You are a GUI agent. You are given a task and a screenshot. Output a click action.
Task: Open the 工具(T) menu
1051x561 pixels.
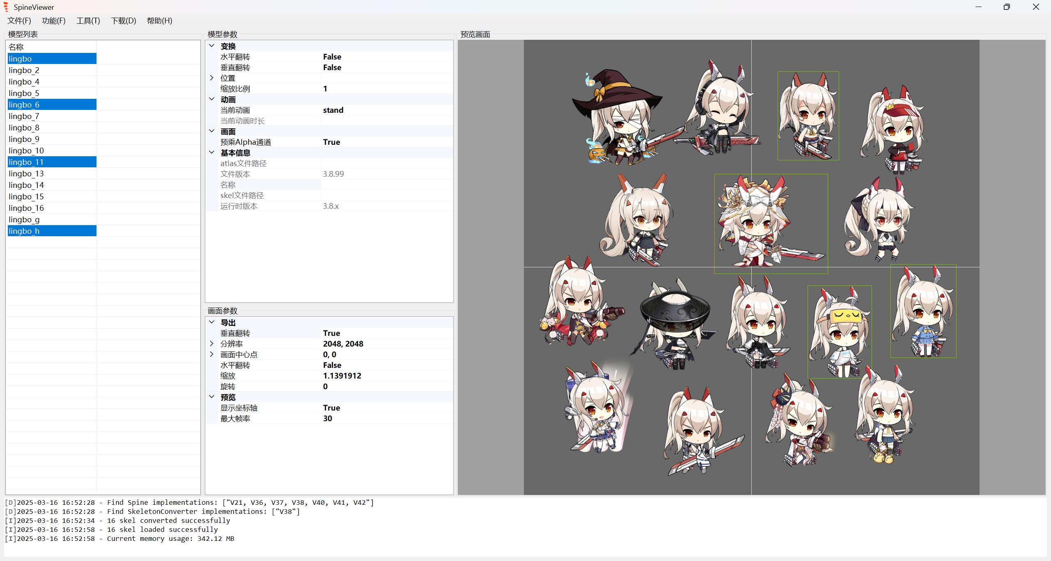[88, 21]
